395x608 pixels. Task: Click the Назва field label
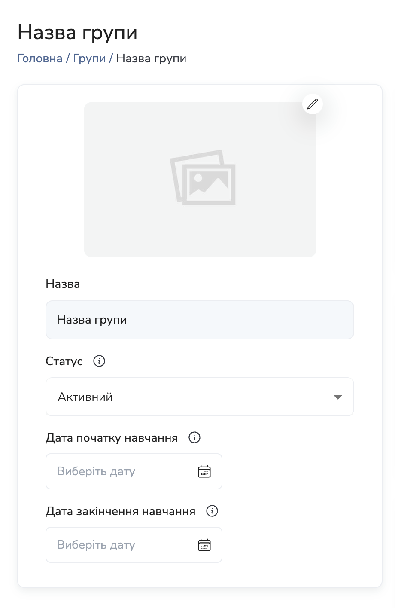(62, 284)
